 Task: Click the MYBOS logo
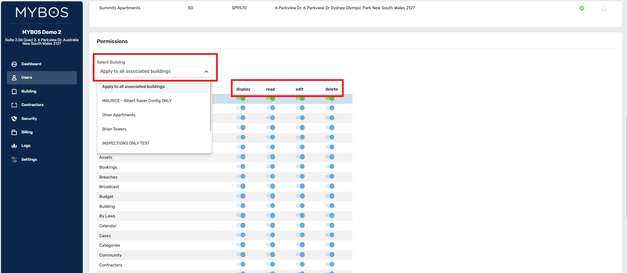[42, 13]
